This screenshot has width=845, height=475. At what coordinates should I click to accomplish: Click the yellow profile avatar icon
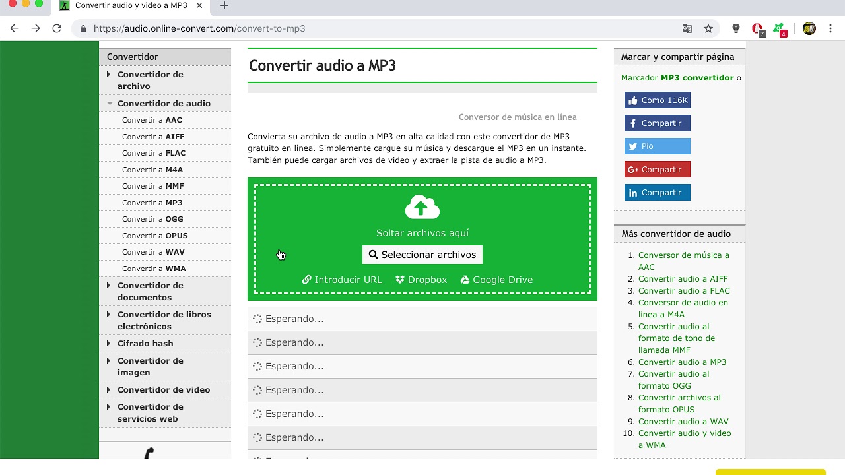tap(809, 28)
